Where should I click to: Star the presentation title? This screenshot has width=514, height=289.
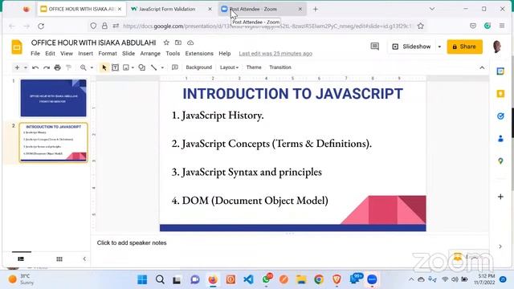click(166, 43)
